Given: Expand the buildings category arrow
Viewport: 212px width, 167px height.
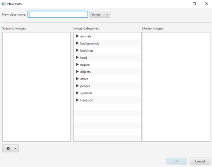Looking at the screenshot, I should click(77, 50).
